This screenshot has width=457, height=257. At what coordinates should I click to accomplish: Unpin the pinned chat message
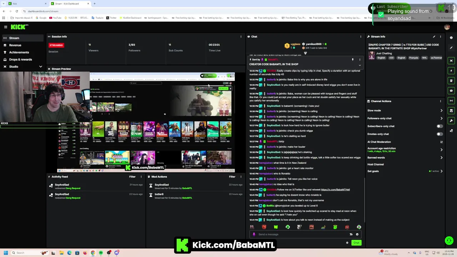(x=353, y=60)
